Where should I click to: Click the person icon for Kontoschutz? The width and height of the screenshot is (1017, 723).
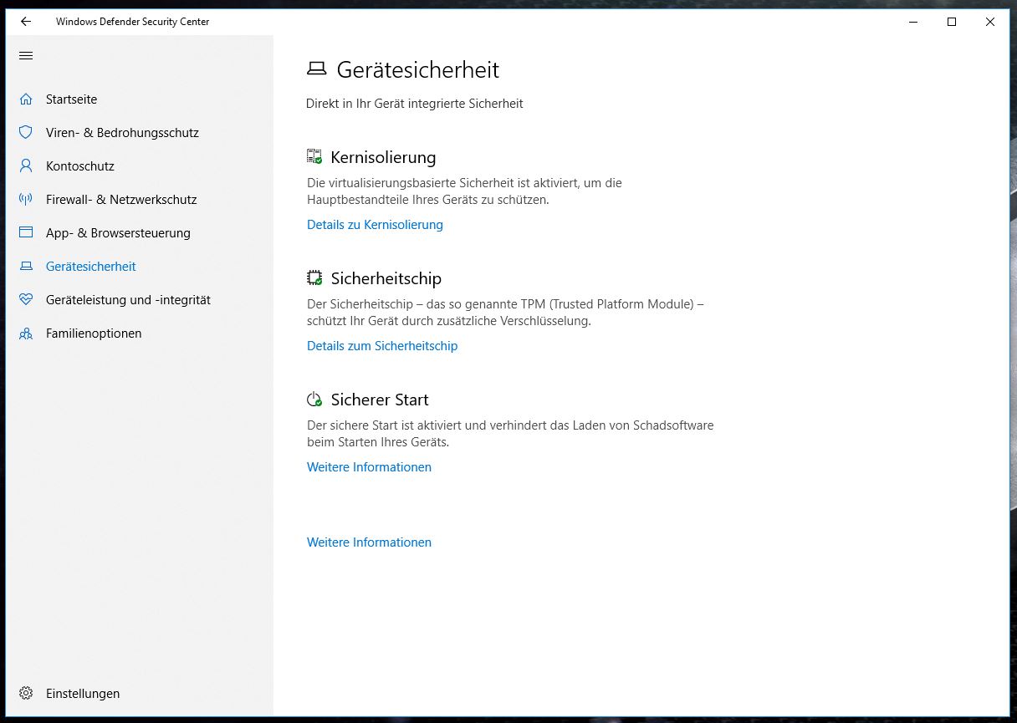click(x=26, y=166)
